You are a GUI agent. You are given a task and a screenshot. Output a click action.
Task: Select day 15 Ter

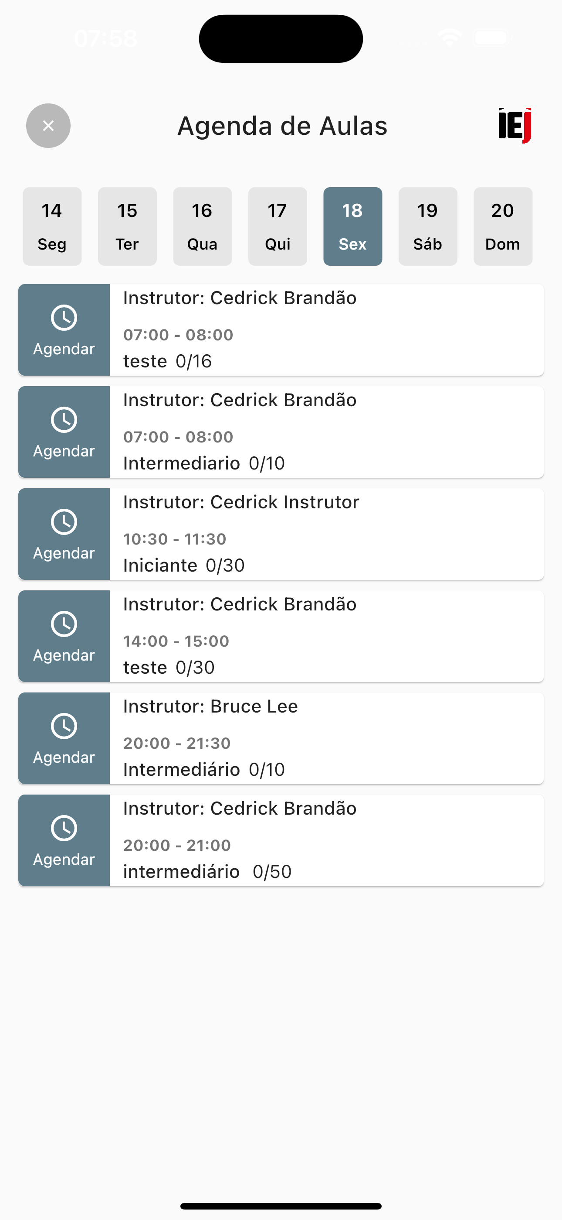coord(127,226)
